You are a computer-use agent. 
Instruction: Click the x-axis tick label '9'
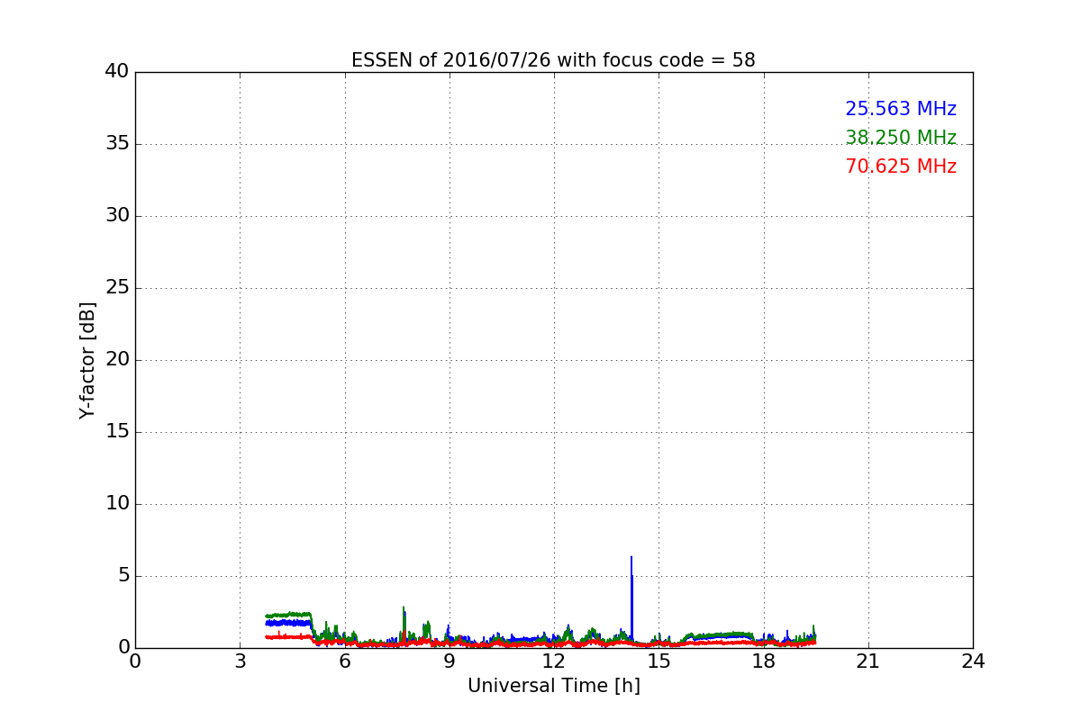coord(449,661)
